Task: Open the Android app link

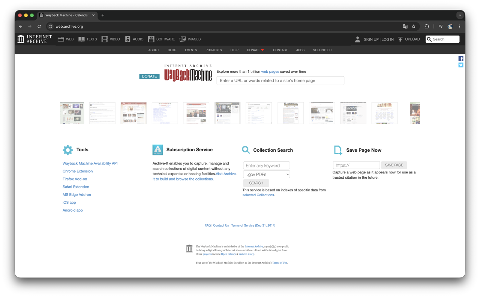Action: click(73, 210)
